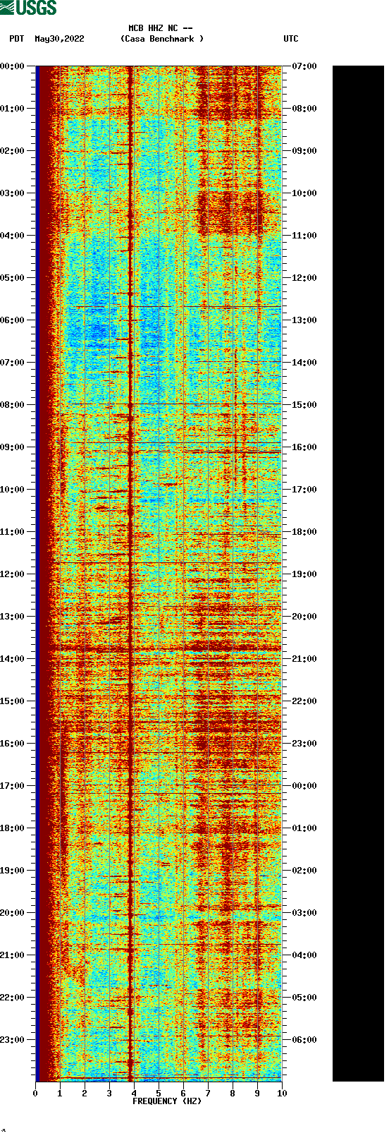The width and height of the screenshot is (389, 1138).
Task: Click the '(Casa Benchmark )' subtitle
Action: (162, 39)
